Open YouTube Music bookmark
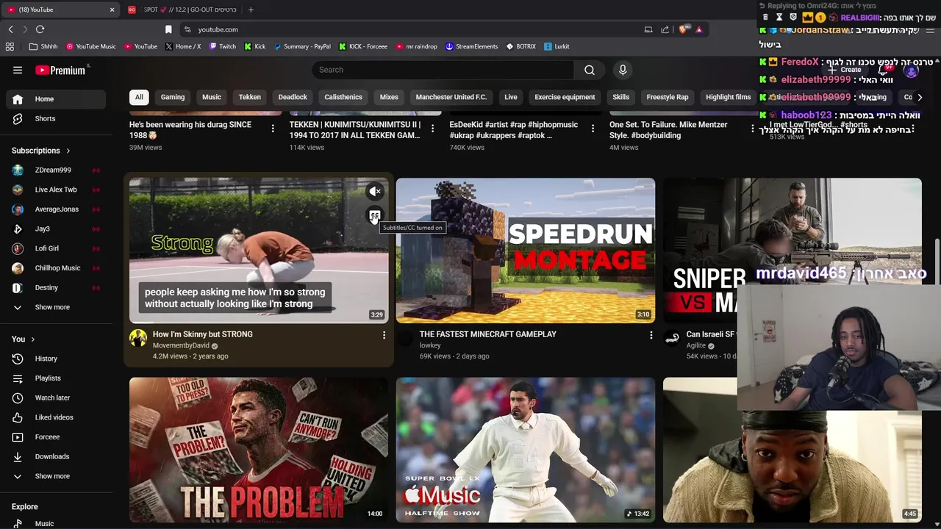This screenshot has height=529, width=941. 91,46
